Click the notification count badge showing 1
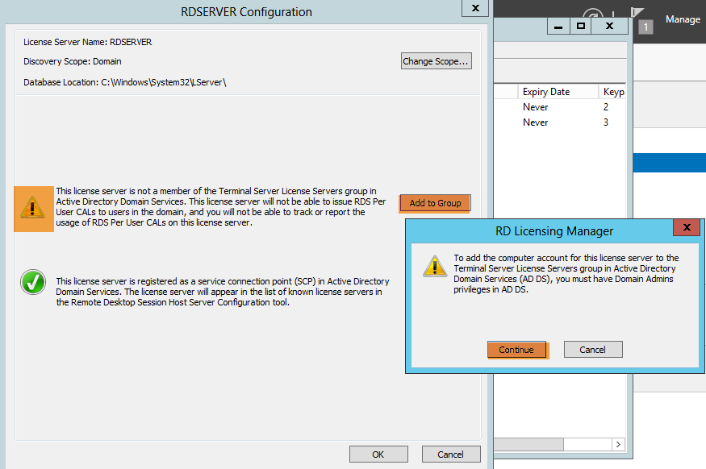706x469 pixels. 645,27
